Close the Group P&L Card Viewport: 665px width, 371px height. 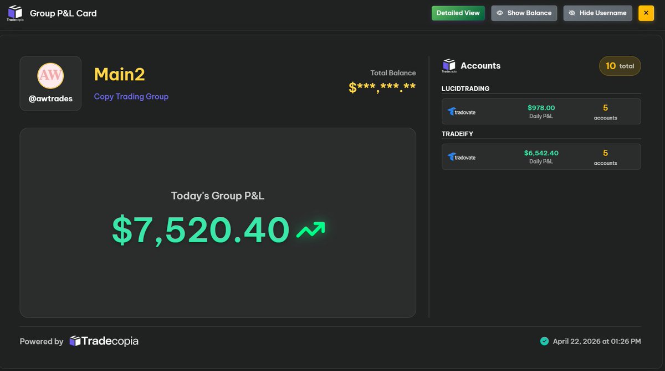(x=646, y=13)
